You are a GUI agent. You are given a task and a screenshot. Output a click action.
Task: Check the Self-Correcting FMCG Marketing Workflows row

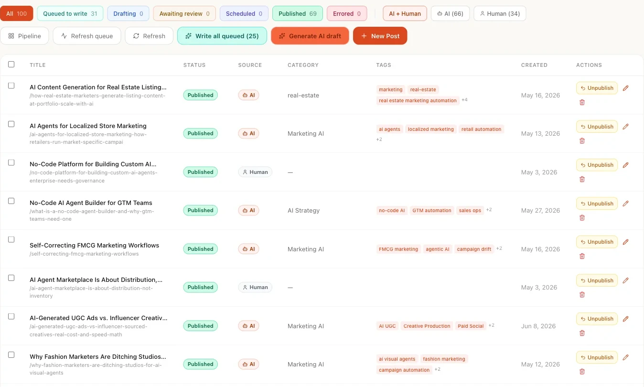point(11,239)
